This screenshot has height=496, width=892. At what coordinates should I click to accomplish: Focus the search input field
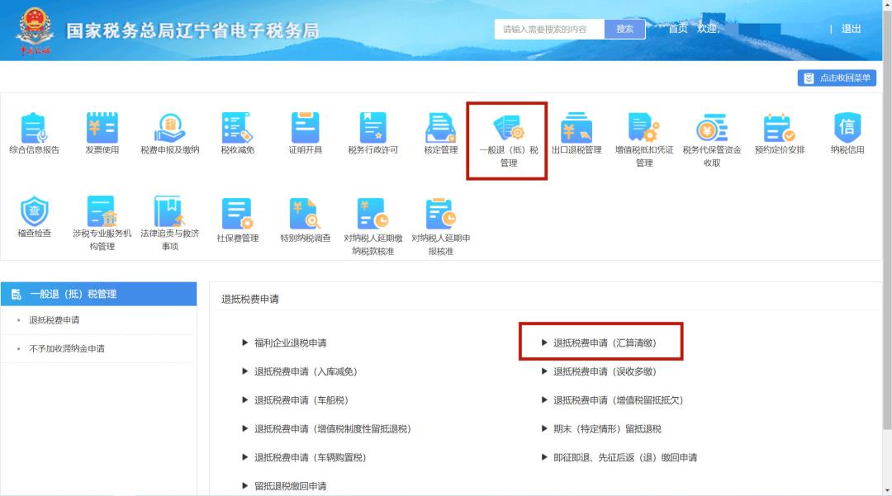point(549,29)
